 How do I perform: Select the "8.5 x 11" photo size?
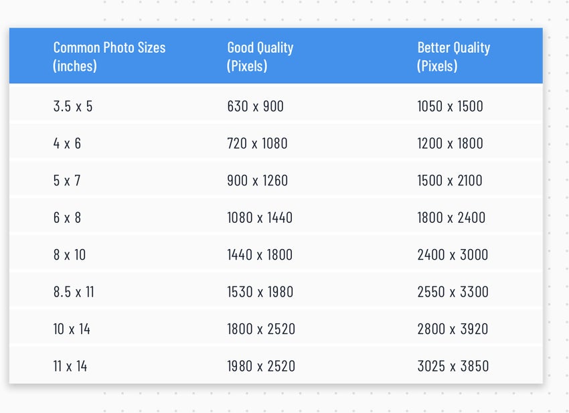point(74,292)
